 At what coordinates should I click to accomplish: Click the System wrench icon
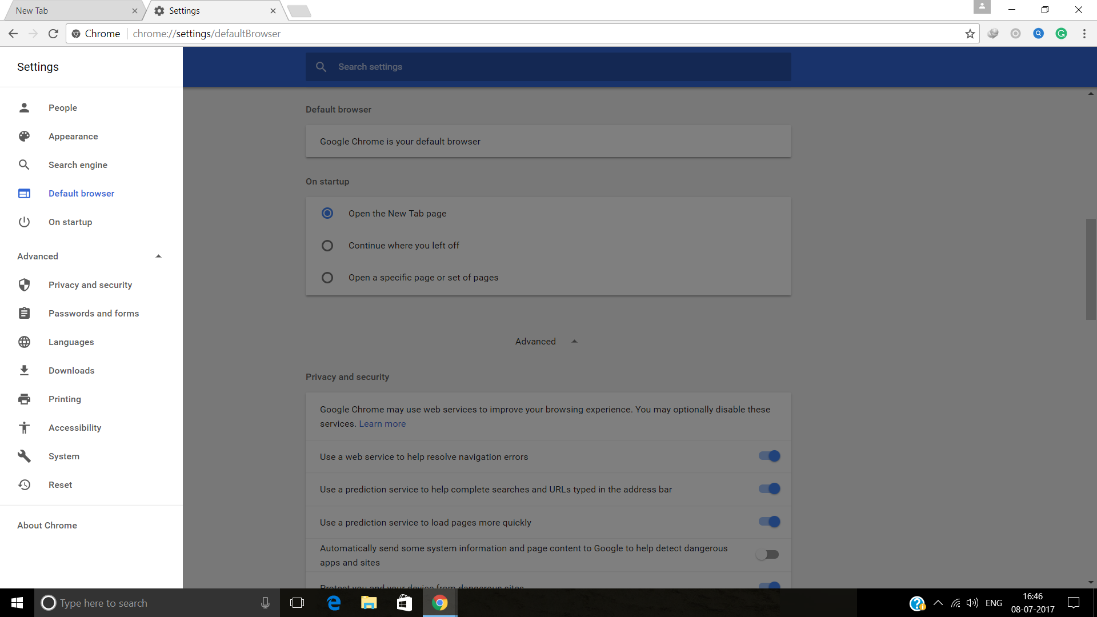[24, 456]
